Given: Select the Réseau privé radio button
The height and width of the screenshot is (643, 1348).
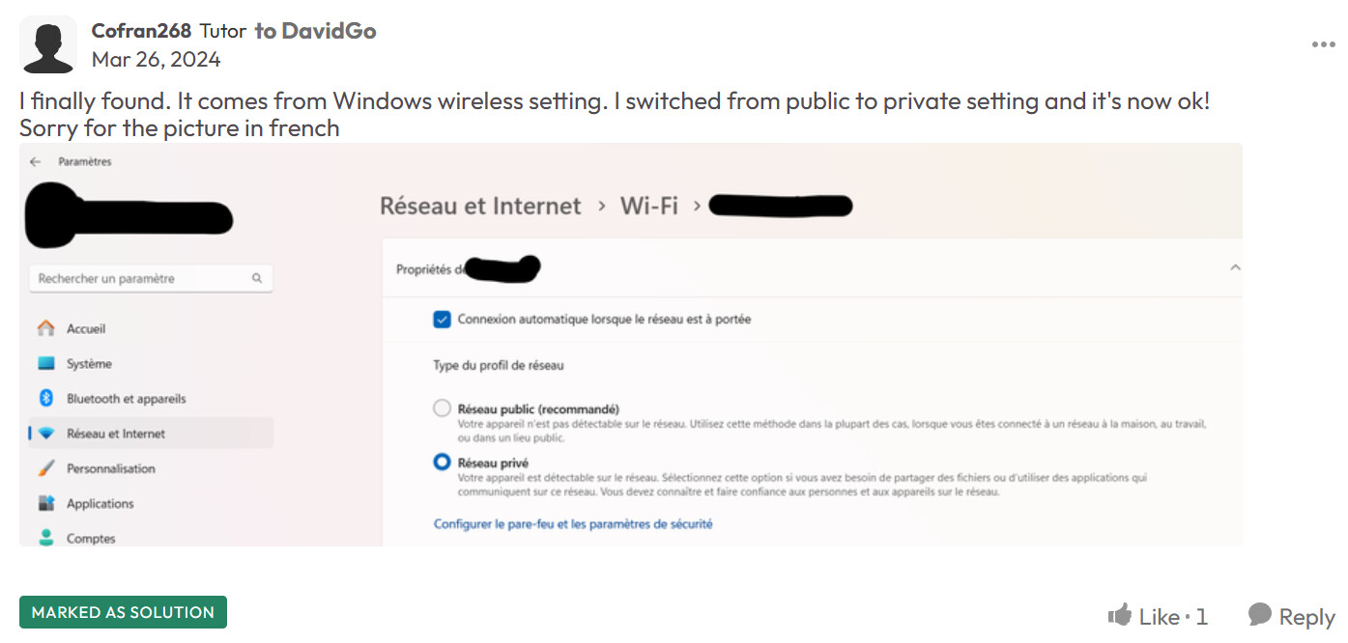Looking at the screenshot, I should click(443, 462).
